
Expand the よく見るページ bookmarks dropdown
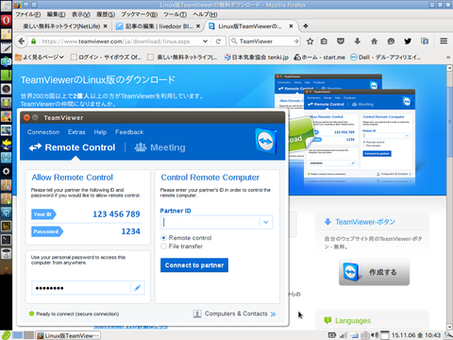click(x=40, y=57)
